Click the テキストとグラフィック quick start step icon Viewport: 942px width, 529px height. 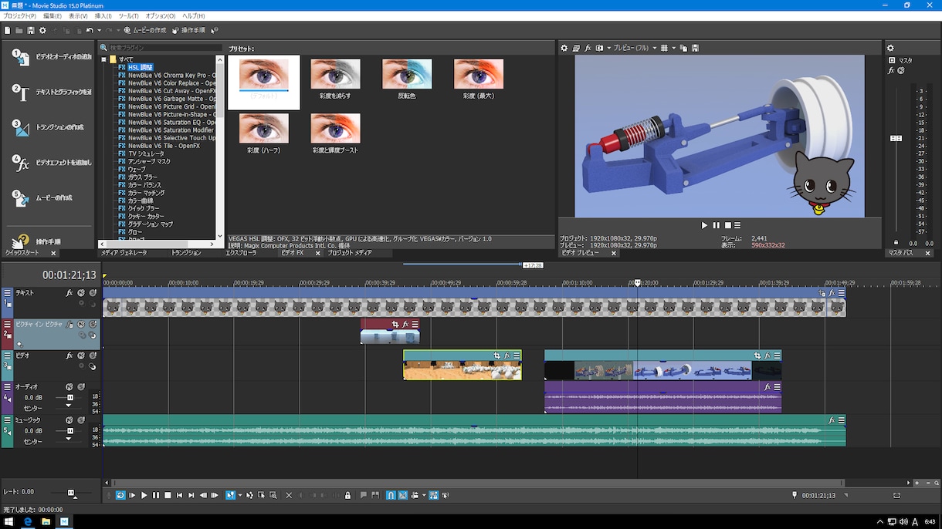tap(20, 93)
